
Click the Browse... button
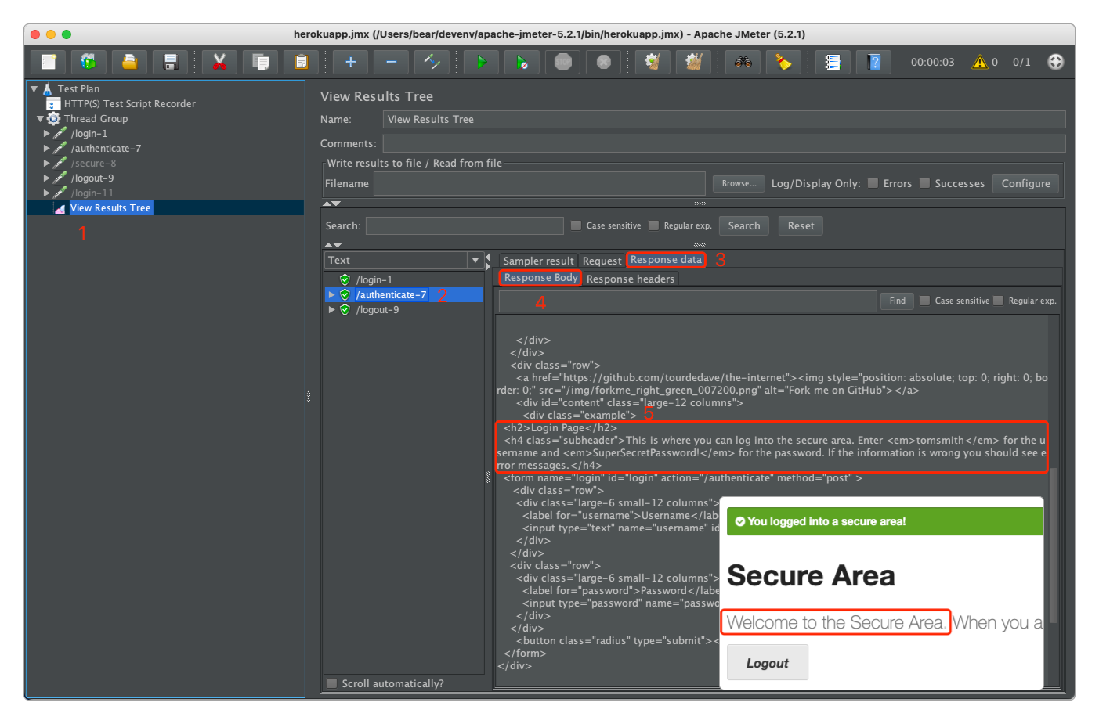(x=739, y=183)
